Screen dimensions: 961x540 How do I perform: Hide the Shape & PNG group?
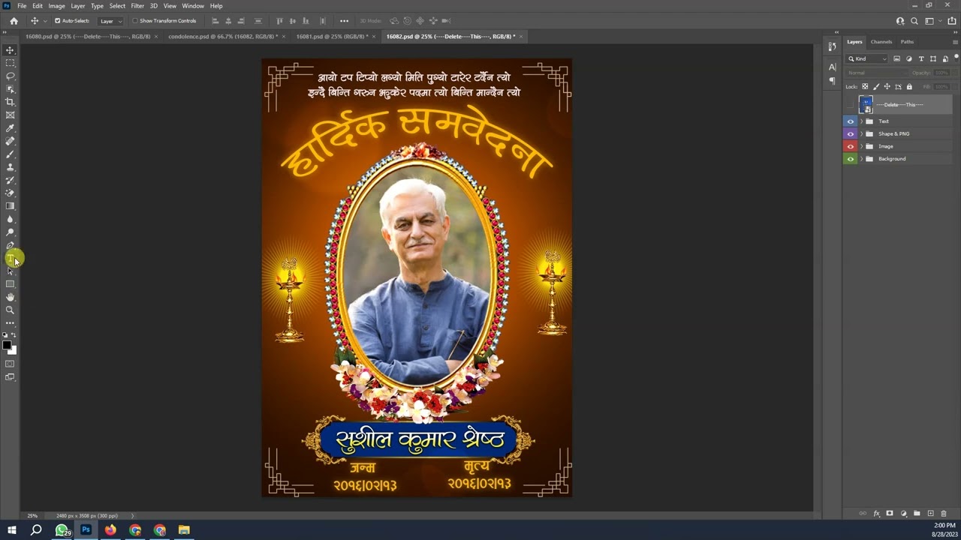(x=851, y=133)
